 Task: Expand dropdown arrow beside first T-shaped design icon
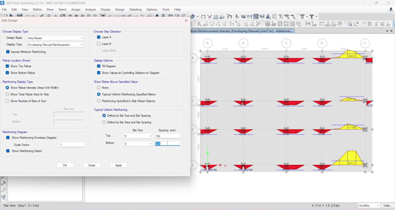click(307, 17)
